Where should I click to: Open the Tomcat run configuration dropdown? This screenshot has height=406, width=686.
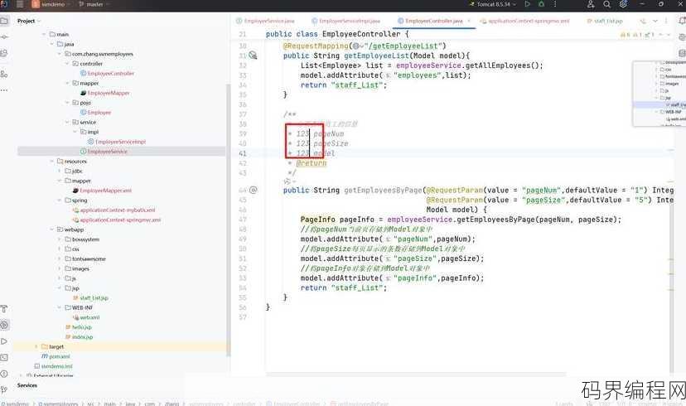[494, 4]
